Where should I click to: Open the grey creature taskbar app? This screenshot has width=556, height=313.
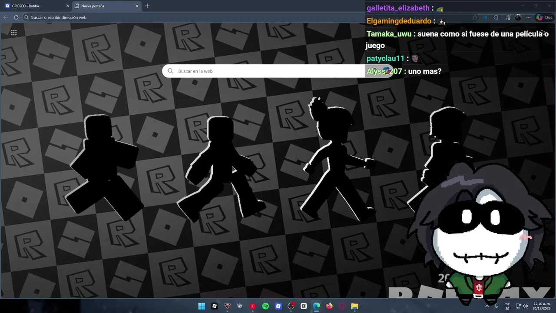240,306
